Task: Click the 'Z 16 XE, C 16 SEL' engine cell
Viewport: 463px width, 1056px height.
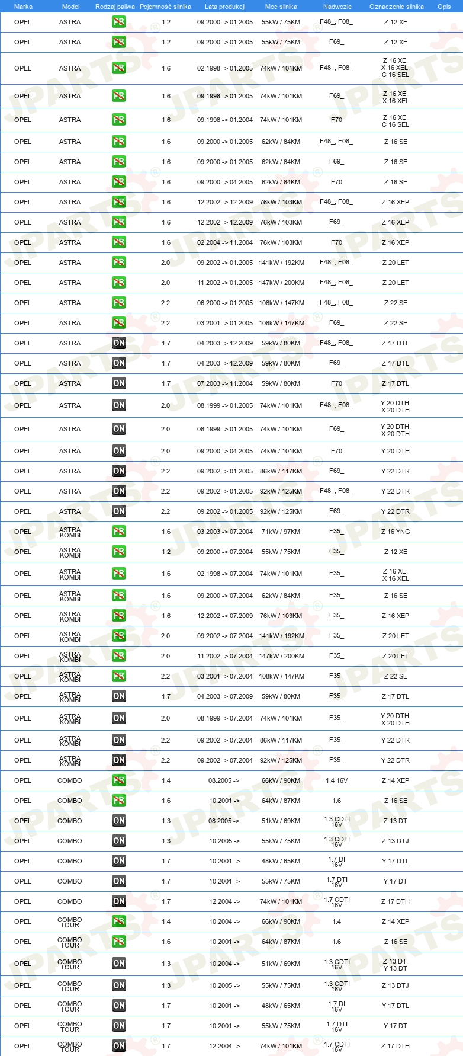Action: point(396,121)
